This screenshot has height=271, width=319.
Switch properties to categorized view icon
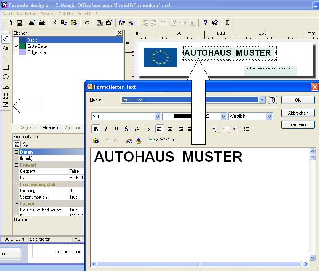[x=17, y=145]
